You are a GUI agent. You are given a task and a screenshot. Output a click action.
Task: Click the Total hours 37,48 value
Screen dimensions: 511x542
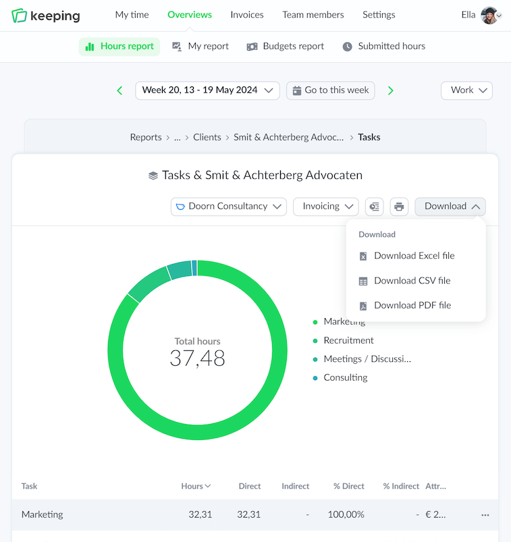pyautogui.click(x=197, y=358)
